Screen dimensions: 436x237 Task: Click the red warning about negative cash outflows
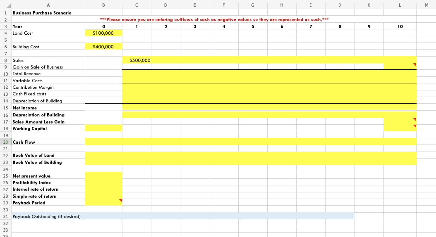(x=214, y=19)
